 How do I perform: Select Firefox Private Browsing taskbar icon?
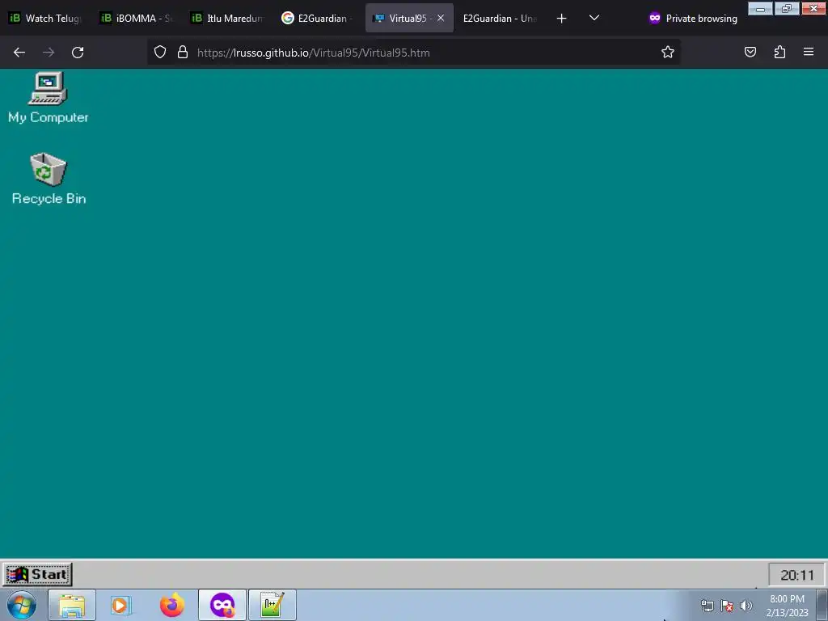tap(222, 605)
